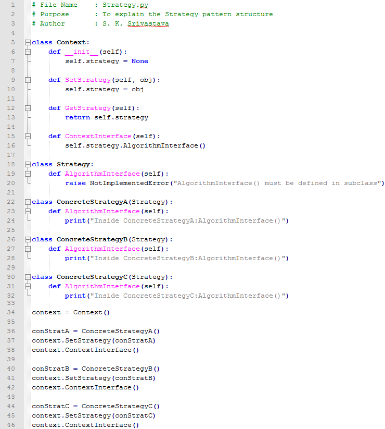
Task: Collapse the SetStrategy method fold marker
Action: point(28,80)
